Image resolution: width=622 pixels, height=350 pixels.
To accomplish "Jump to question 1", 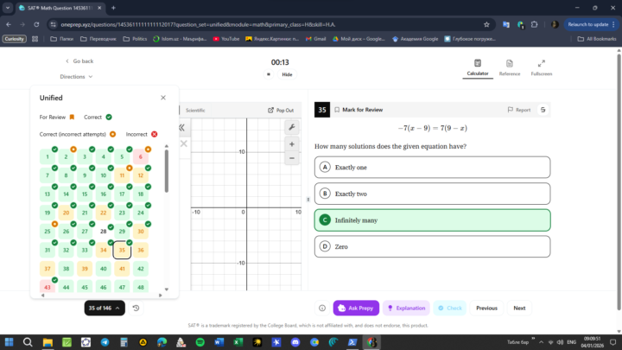I will tap(48, 156).
